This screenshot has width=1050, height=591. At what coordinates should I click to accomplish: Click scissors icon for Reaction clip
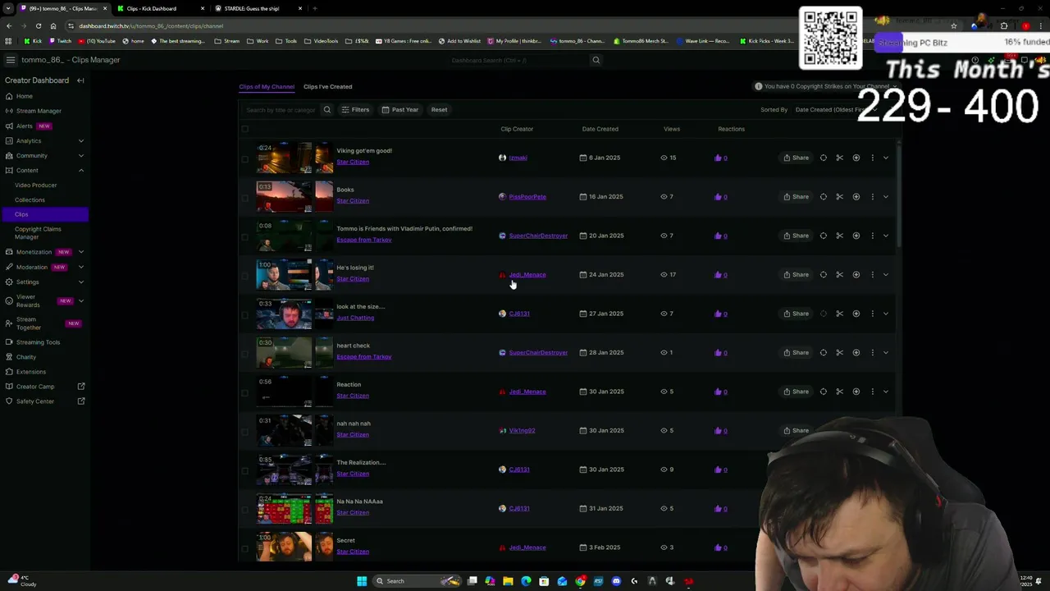(839, 392)
